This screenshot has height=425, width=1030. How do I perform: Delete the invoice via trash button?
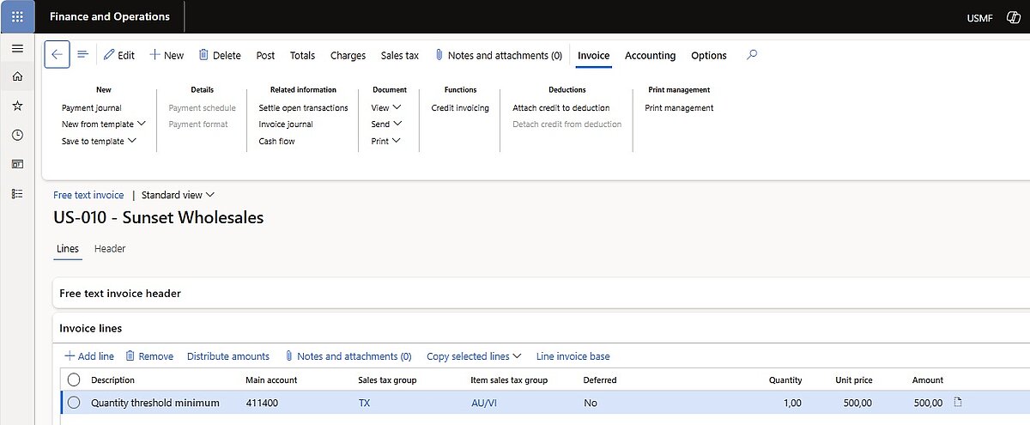coord(220,55)
